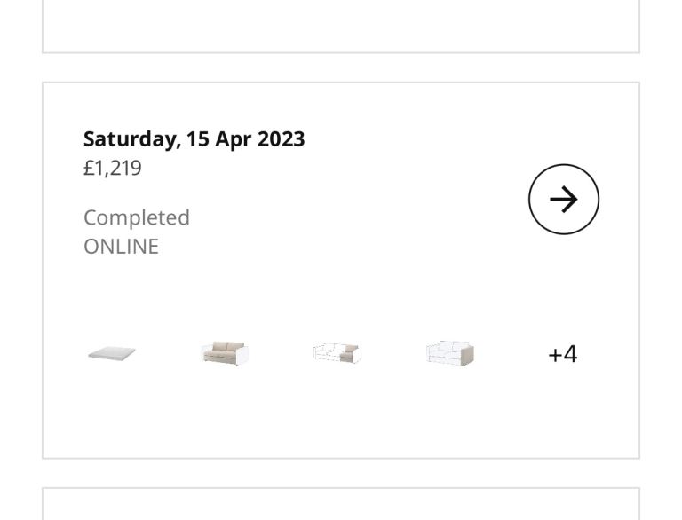Open the outlined sofa with beige armrest image
Viewport: 682px width, 520px height.
(x=337, y=354)
